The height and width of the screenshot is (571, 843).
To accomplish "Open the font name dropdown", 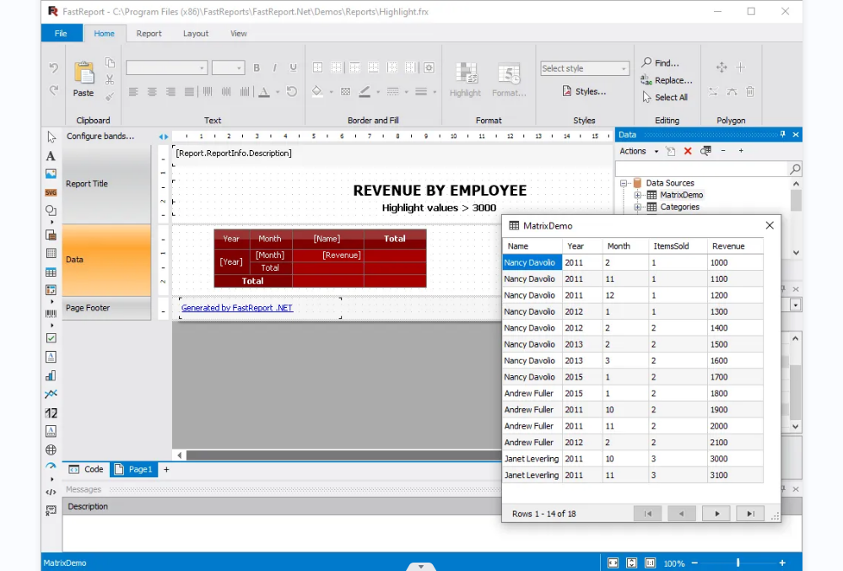I will 202,68.
